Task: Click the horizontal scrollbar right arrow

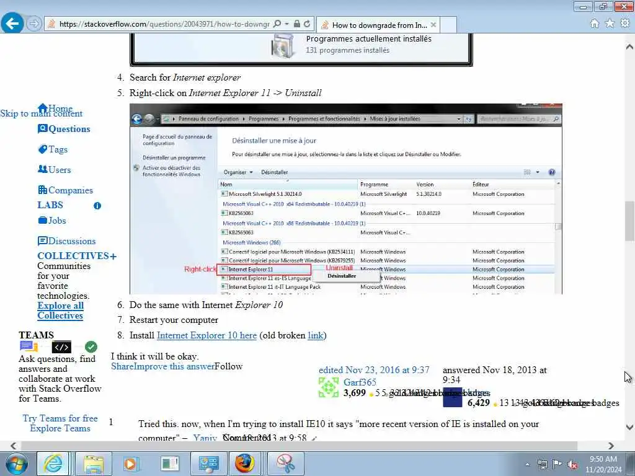Action: coord(611,446)
